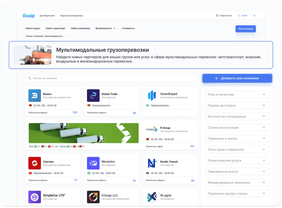Open the Типы груза и перевозок filter

tap(237, 149)
